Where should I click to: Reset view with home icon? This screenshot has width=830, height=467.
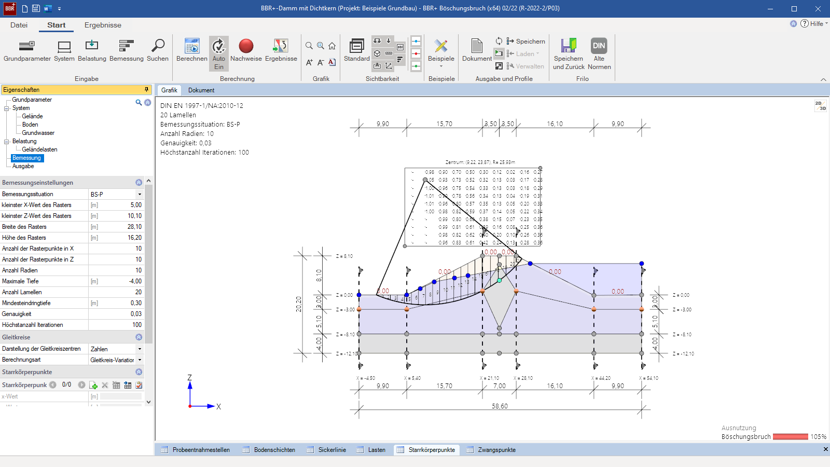pyautogui.click(x=332, y=46)
